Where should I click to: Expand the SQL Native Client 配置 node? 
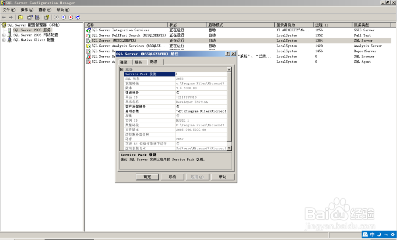[4, 40]
